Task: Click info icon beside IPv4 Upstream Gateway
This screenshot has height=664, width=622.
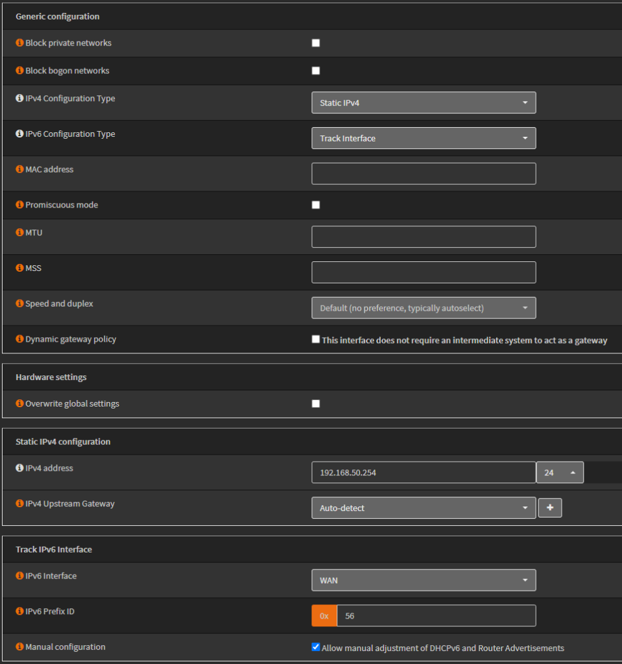Action: [19, 504]
